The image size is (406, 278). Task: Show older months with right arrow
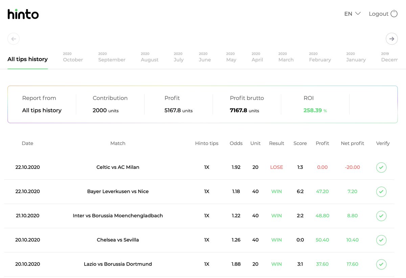pyautogui.click(x=392, y=39)
